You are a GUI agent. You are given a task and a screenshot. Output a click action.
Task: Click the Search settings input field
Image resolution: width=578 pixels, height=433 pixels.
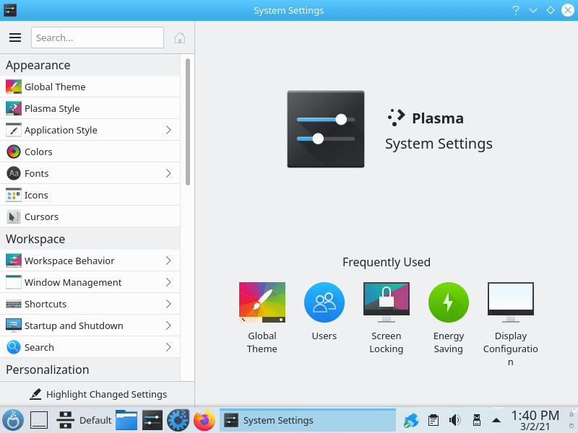coord(98,38)
